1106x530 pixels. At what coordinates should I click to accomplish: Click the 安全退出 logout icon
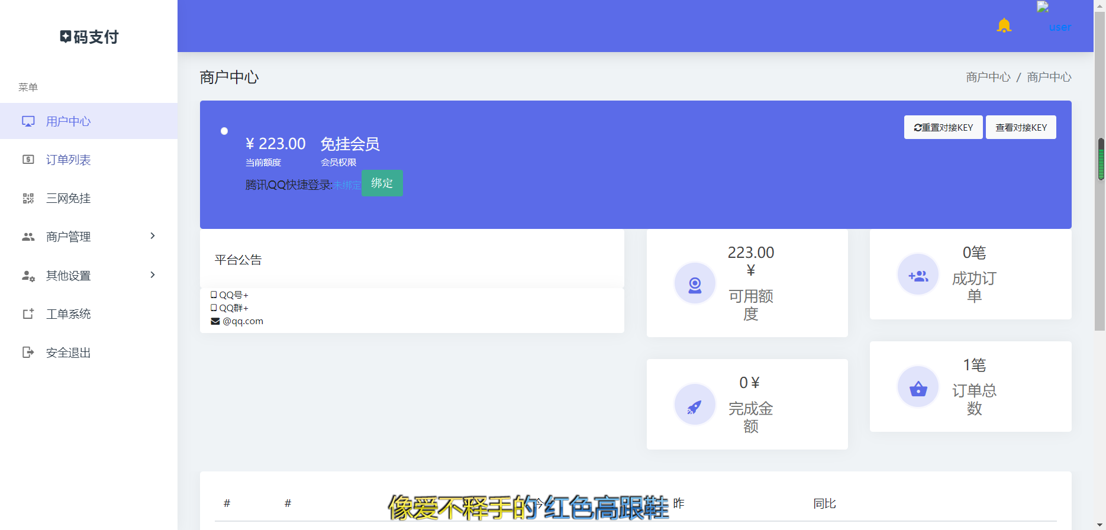(x=28, y=353)
